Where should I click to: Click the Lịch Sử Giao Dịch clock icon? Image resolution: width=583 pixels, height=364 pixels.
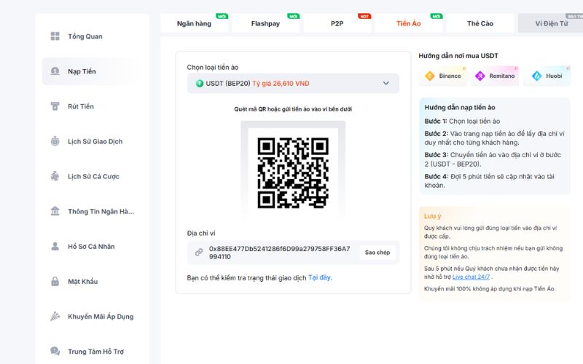point(55,141)
